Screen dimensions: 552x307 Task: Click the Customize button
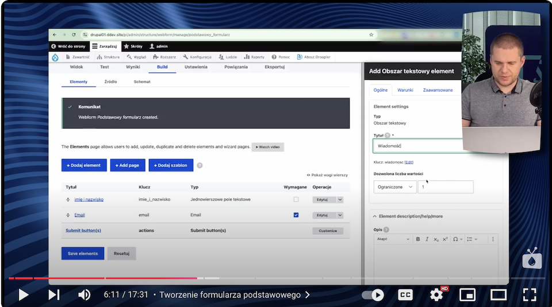click(x=328, y=231)
